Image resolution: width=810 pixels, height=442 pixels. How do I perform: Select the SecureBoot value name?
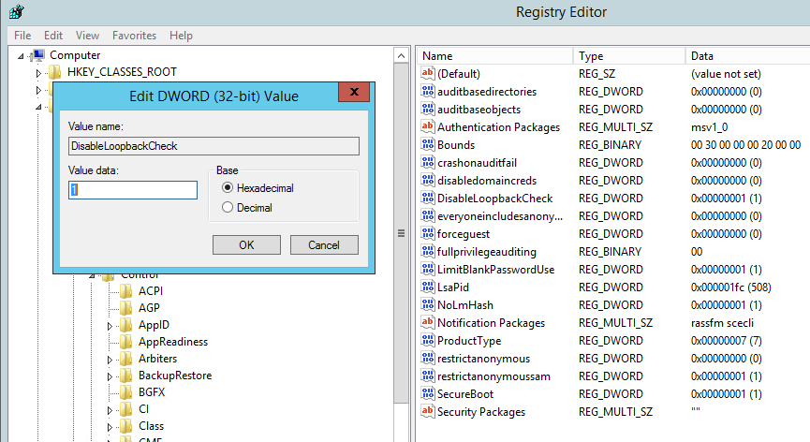click(x=464, y=394)
